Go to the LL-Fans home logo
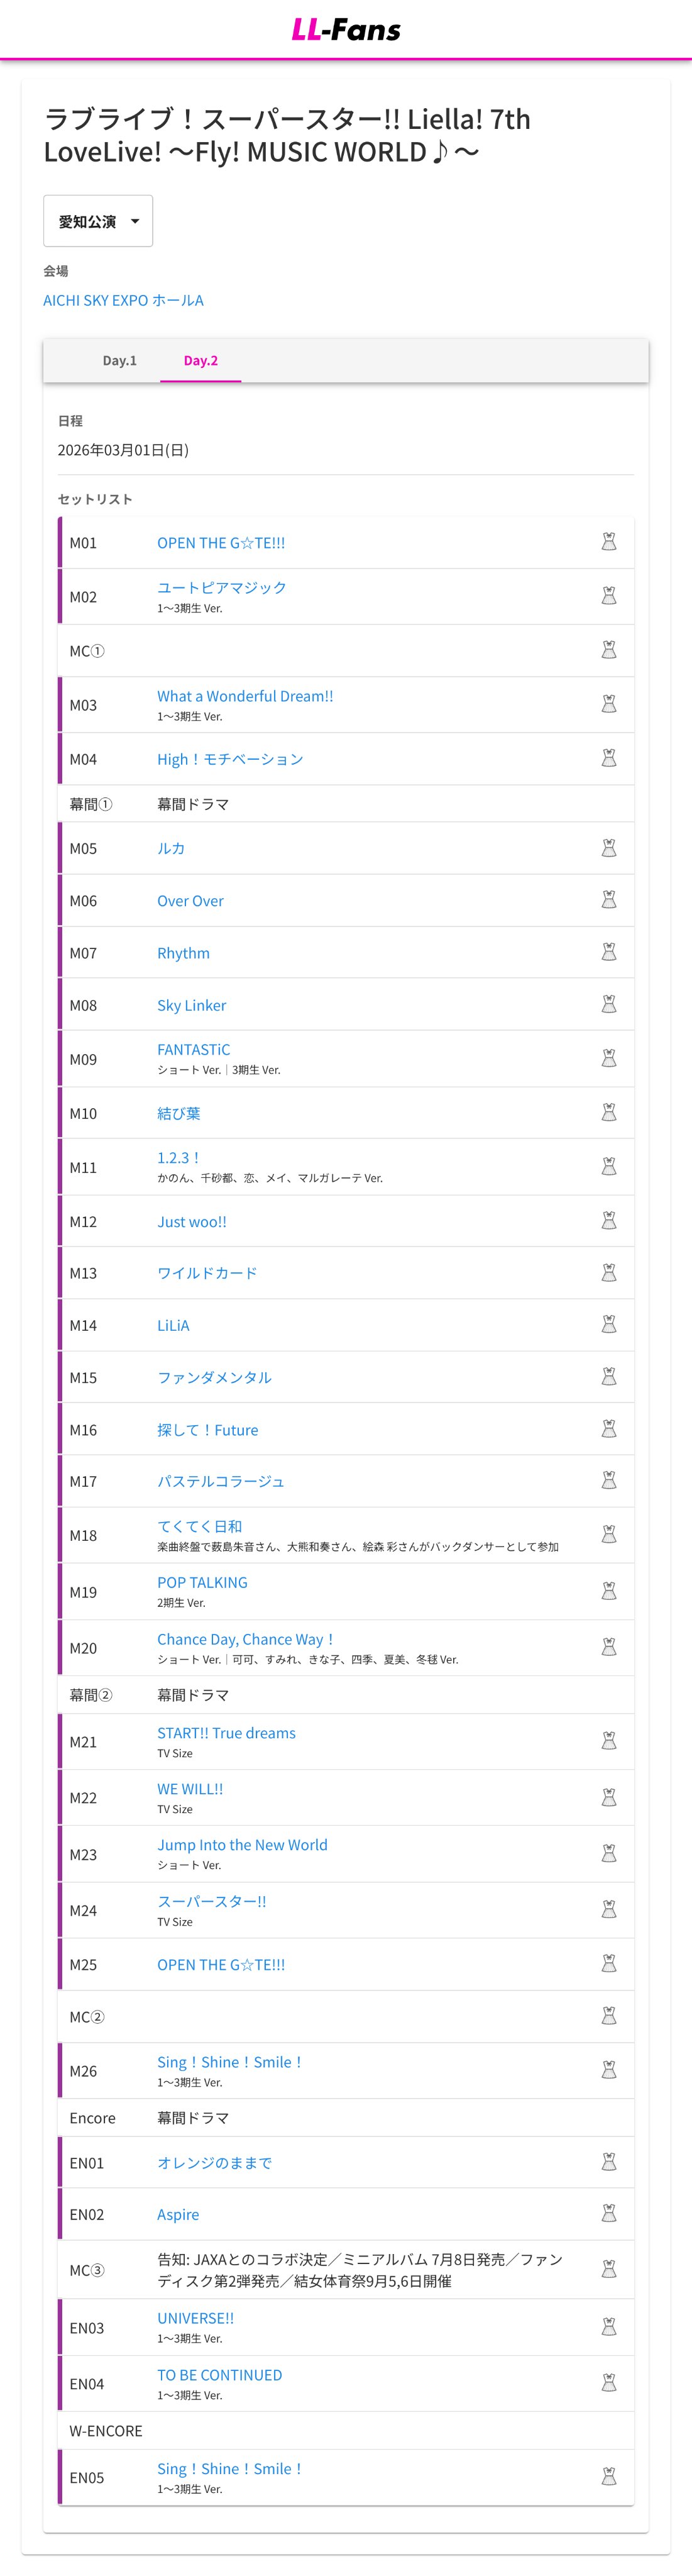The height and width of the screenshot is (2576, 692). (x=346, y=30)
